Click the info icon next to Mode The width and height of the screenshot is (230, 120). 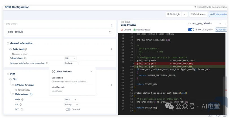pyautogui.click(x=22, y=99)
